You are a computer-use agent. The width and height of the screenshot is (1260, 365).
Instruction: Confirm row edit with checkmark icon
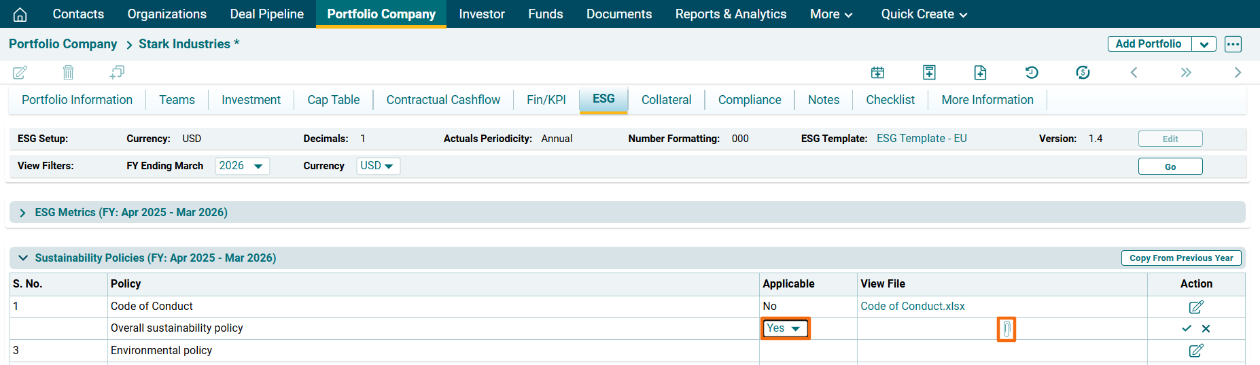pyautogui.click(x=1187, y=328)
